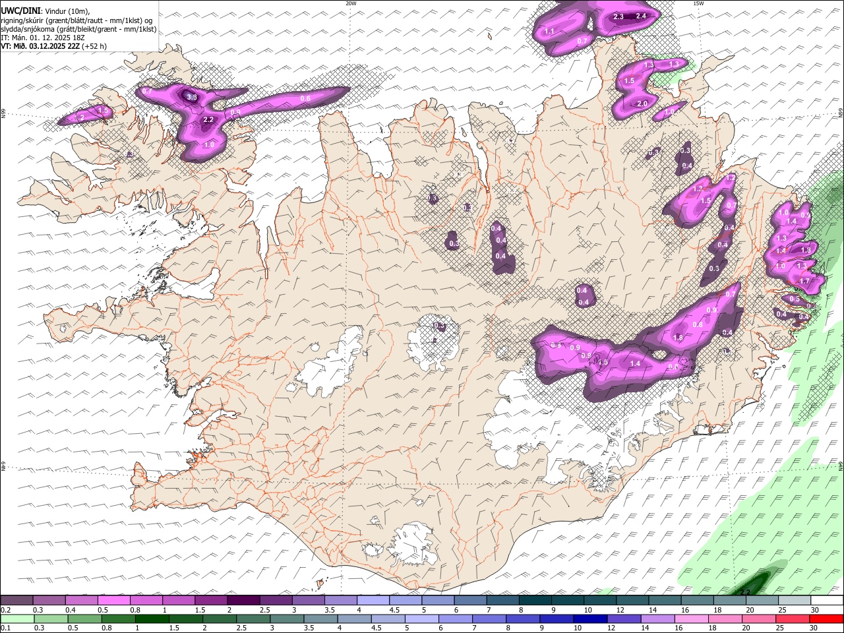Image resolution: width=844 pixels, height=633 pixels.
Task: Click the 2.3 snowfall value offshore north
Action: point(618,16)
